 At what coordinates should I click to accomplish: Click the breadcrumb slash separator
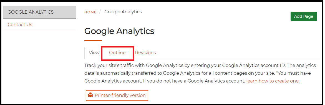pyautogui.click(x=100, y=12)
